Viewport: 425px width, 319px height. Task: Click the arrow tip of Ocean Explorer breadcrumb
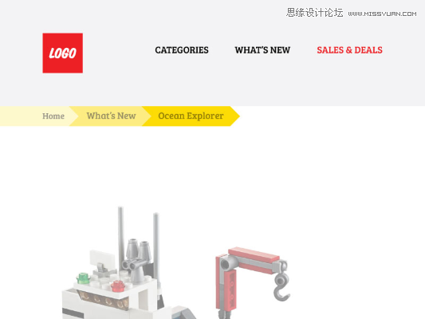(x=235, y=116)
